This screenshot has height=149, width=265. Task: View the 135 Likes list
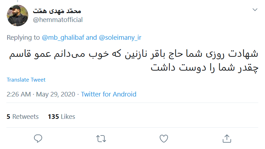tap(61, 116)
